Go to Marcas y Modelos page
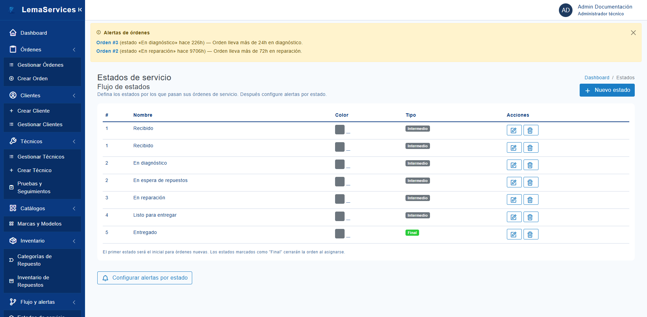 point(39,224)
